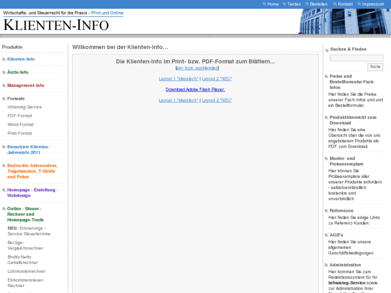391x293 pixels.
Task: Click 'Willkommen bei der Klienten-Info...' heading
Action: [x=120, y=47]
